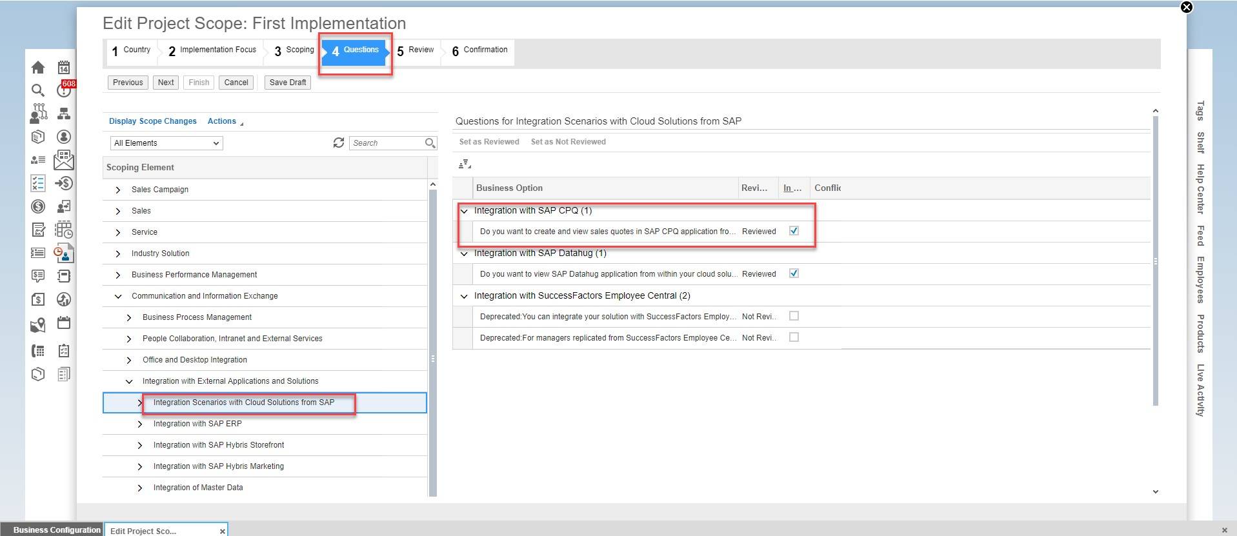The width and height of the screenshot is (1237, 536).
Task: Expand the Sales Campaign tree node
Action: pyautogui.click(x=117, y=190)
